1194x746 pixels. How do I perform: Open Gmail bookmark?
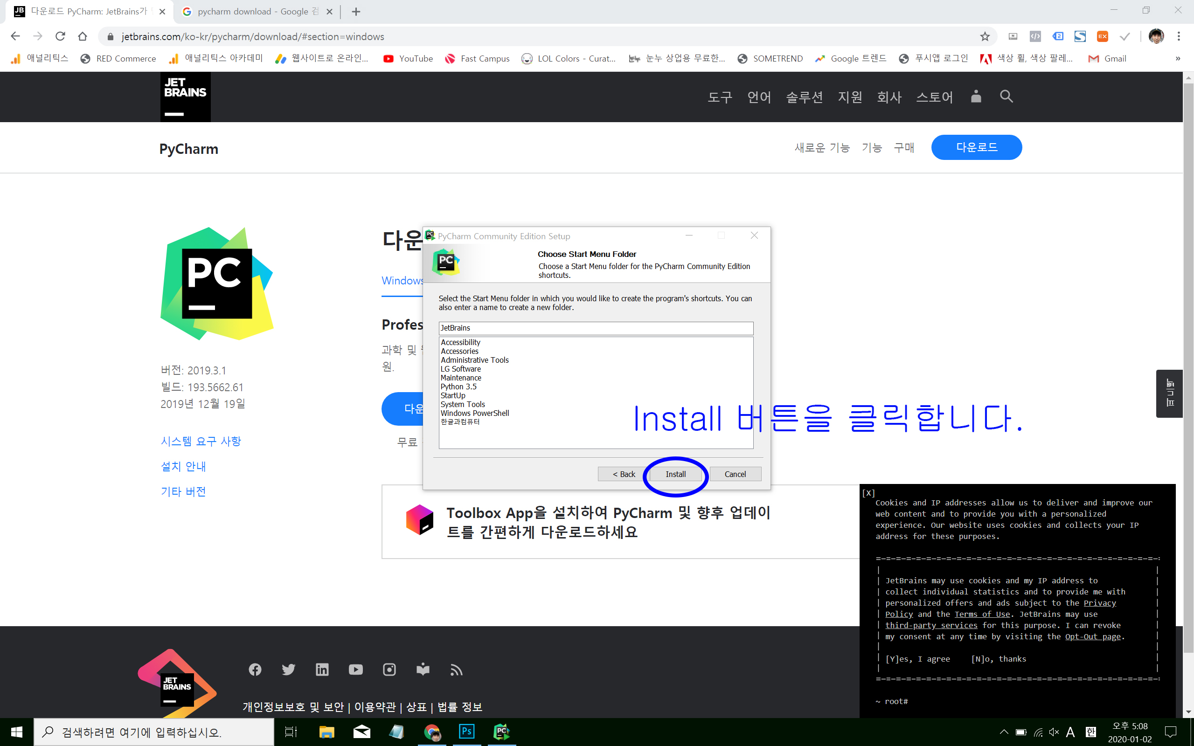click(x=1107, y=59)
